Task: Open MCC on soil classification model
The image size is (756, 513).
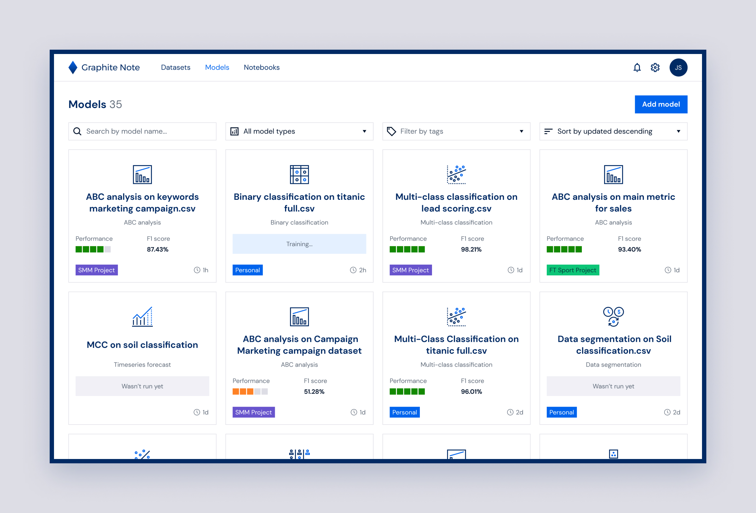Action: coord(142,345)
